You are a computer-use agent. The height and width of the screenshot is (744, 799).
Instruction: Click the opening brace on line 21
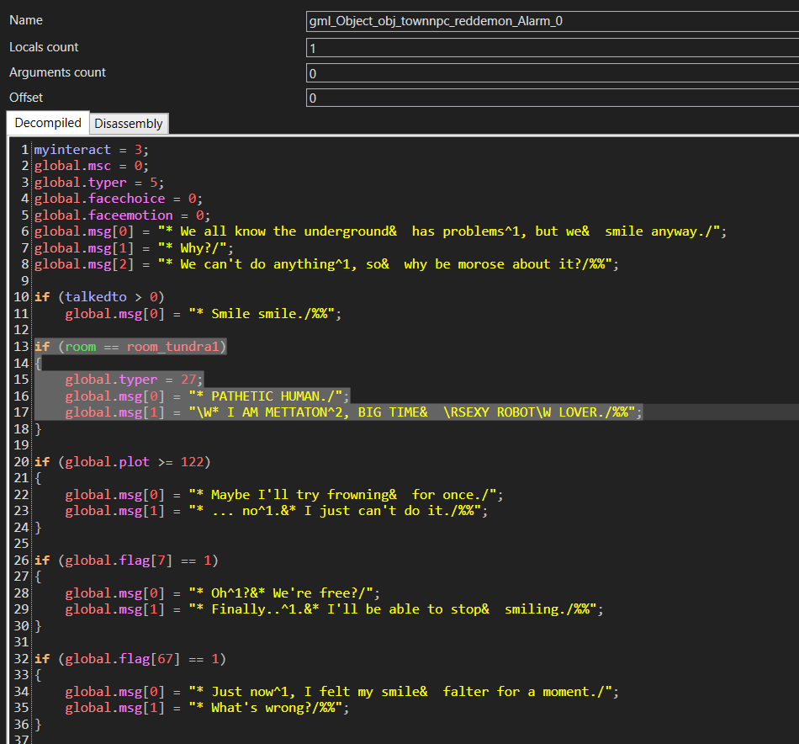pyautogui.click(x=38, y=478)
